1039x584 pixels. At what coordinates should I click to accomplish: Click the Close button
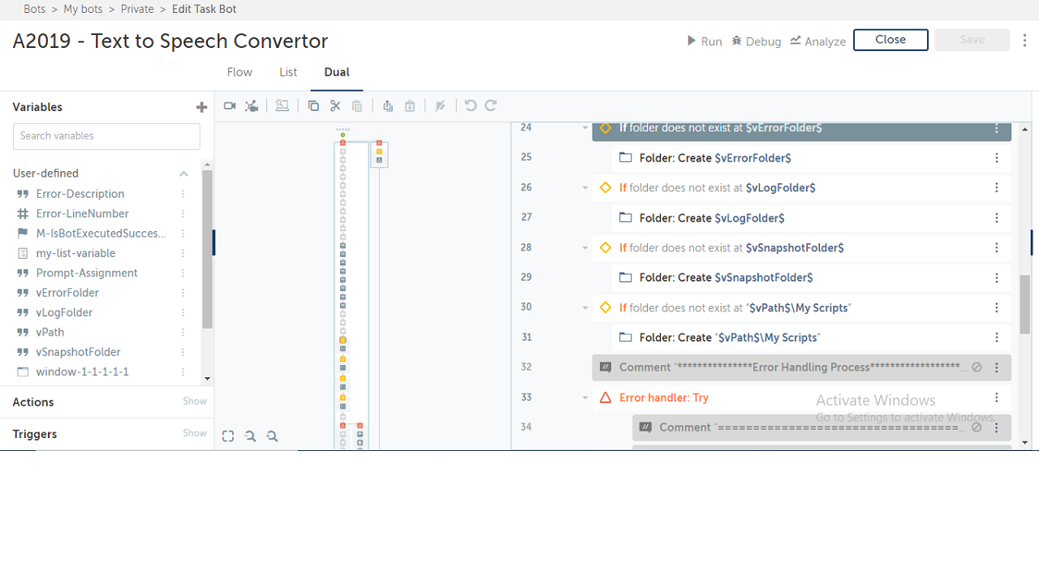click(x=890, y=40)
